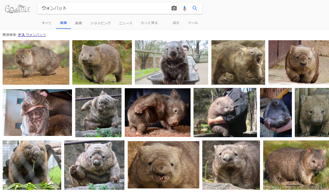The height and width of the screenshot is (193, 329).
Task: Open the ニュース tab
Action: coord(126,23)
